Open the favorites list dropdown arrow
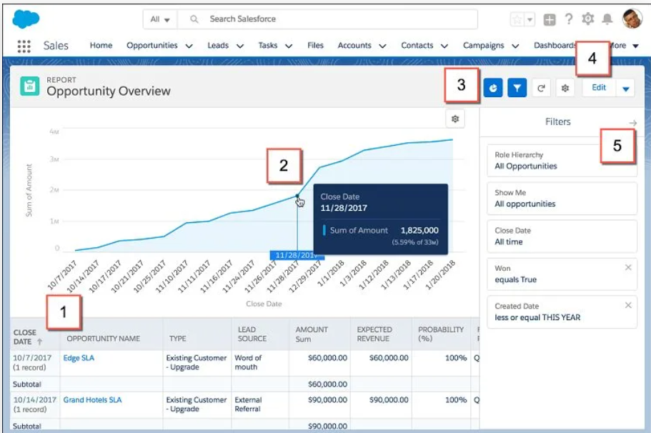Image resolution: width=651 pixels, height=433 pixels. (x=530, y=19)
